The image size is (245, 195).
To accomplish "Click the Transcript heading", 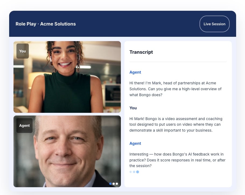I will [141, 52].
